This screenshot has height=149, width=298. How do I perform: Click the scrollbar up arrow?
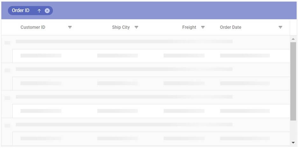(x=293, y=39)
